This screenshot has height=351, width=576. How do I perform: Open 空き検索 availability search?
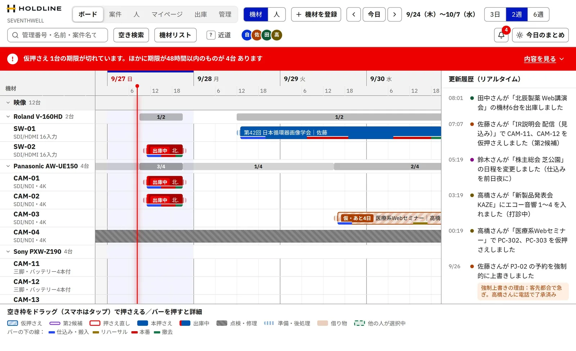click(x=131, y=35)
